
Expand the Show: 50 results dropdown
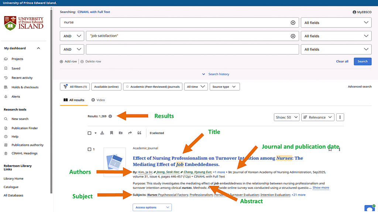tap(286, 117)
